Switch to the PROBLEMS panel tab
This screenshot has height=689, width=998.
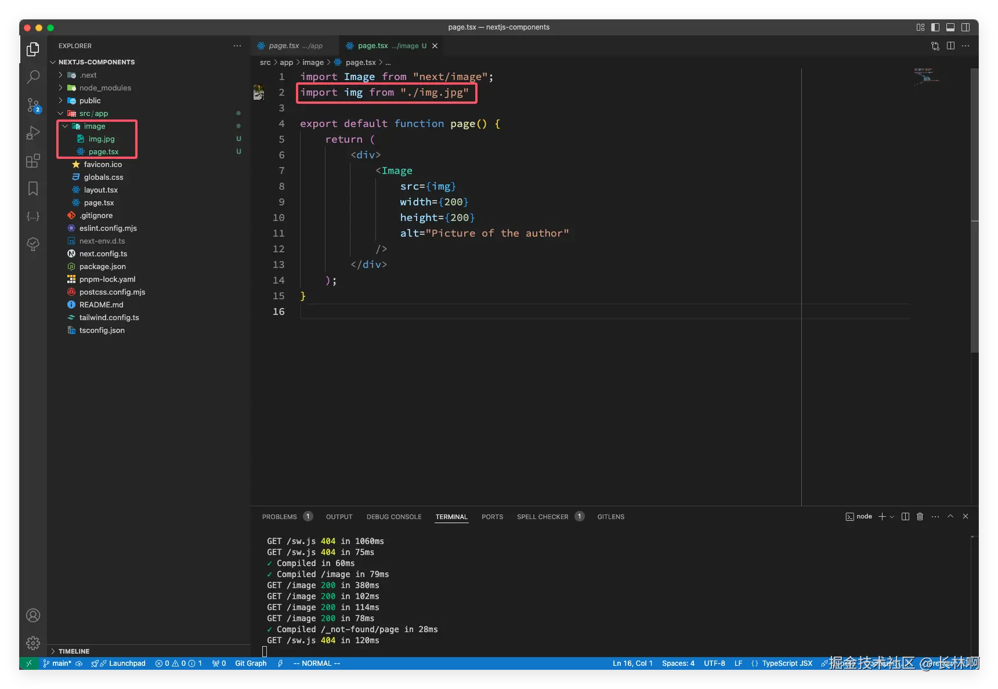point(279,517)
